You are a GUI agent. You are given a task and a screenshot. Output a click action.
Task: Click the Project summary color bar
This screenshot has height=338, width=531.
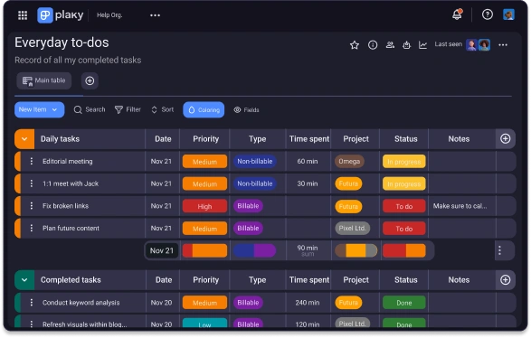[x=356, y=251]
